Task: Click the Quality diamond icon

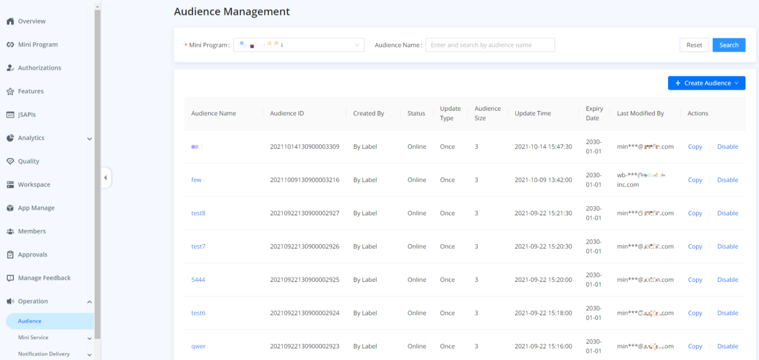Action: click(x=10, y=161)
